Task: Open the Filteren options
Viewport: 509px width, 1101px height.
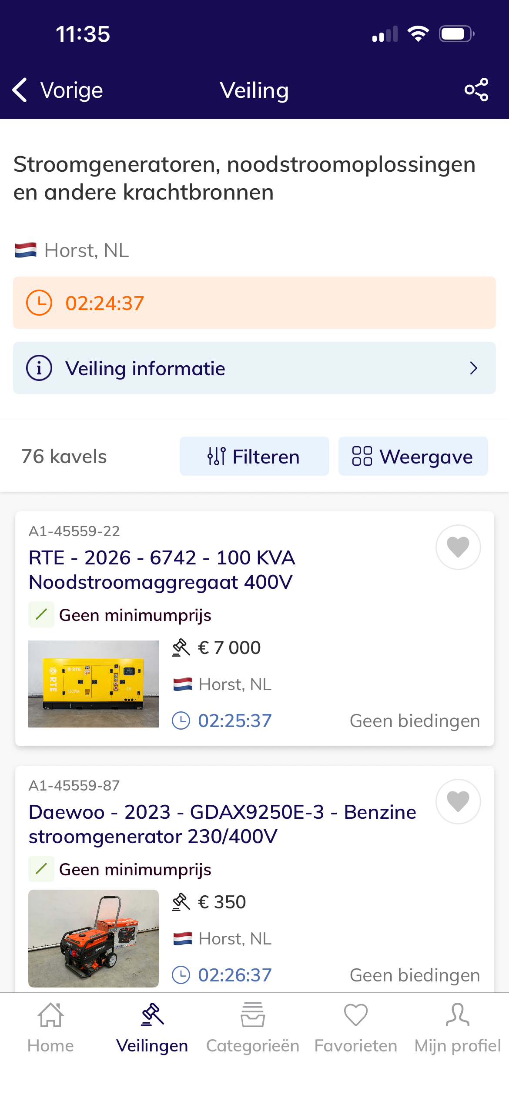Action: tap(254, 456)
